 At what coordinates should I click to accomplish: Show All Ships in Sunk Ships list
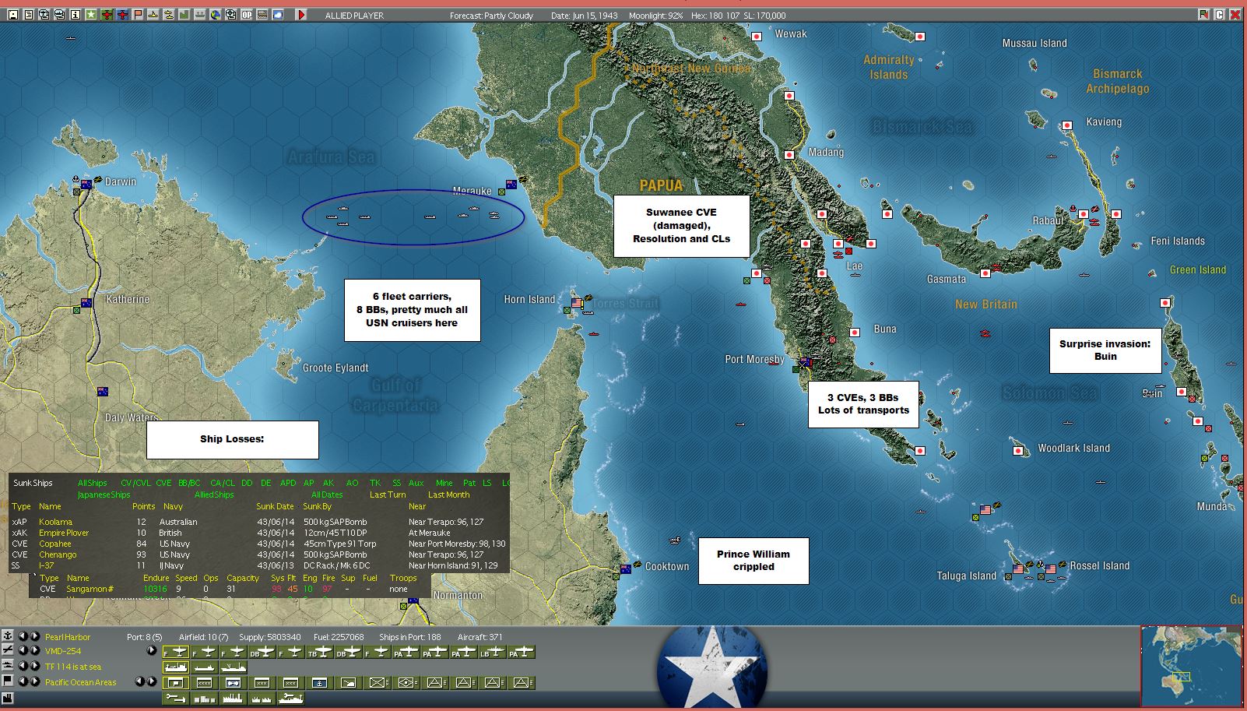click(x=92, y=483)
